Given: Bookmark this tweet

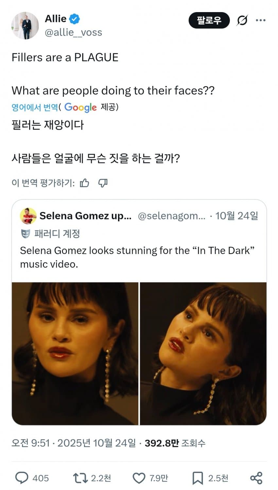Looking at the screenshot, I should pos(197,478).
